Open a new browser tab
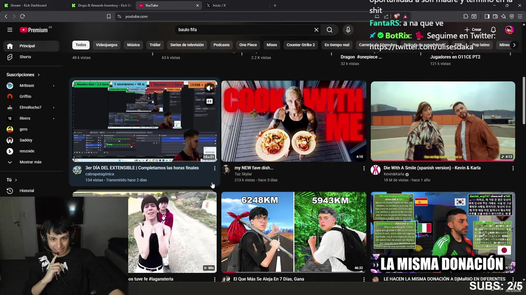Screen dimensions: 526x295 click(x=275, y=5)
